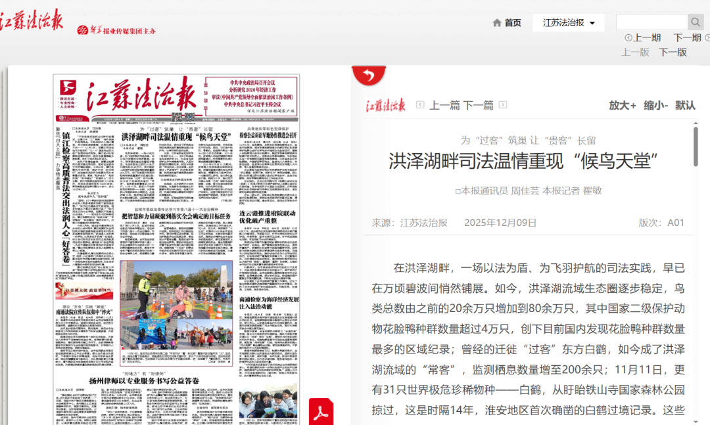Viewport: 710px width, 425px height.
Task: Click 上一版 to view previous page
Action: click(x=635, y=52)
